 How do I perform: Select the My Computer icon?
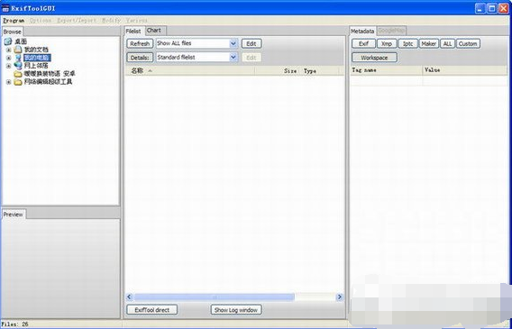pos(18,58)
